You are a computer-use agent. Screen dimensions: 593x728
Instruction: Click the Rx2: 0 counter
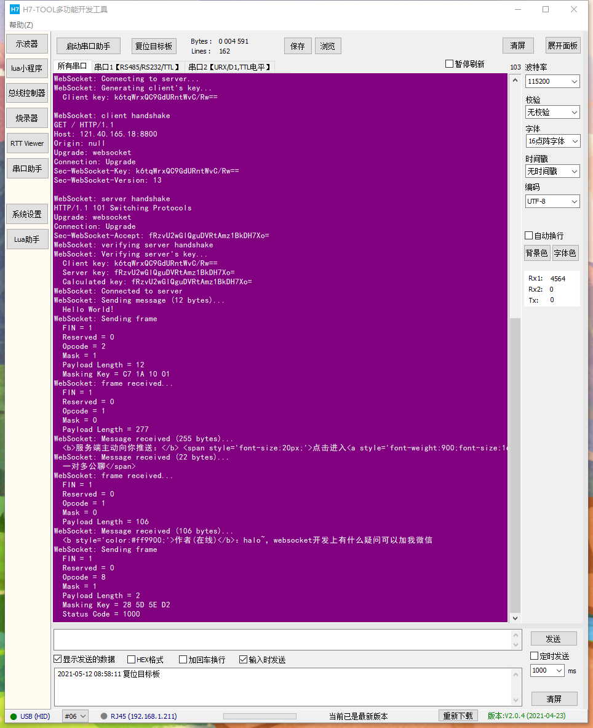pyautogui.click(x=541, y=289)
